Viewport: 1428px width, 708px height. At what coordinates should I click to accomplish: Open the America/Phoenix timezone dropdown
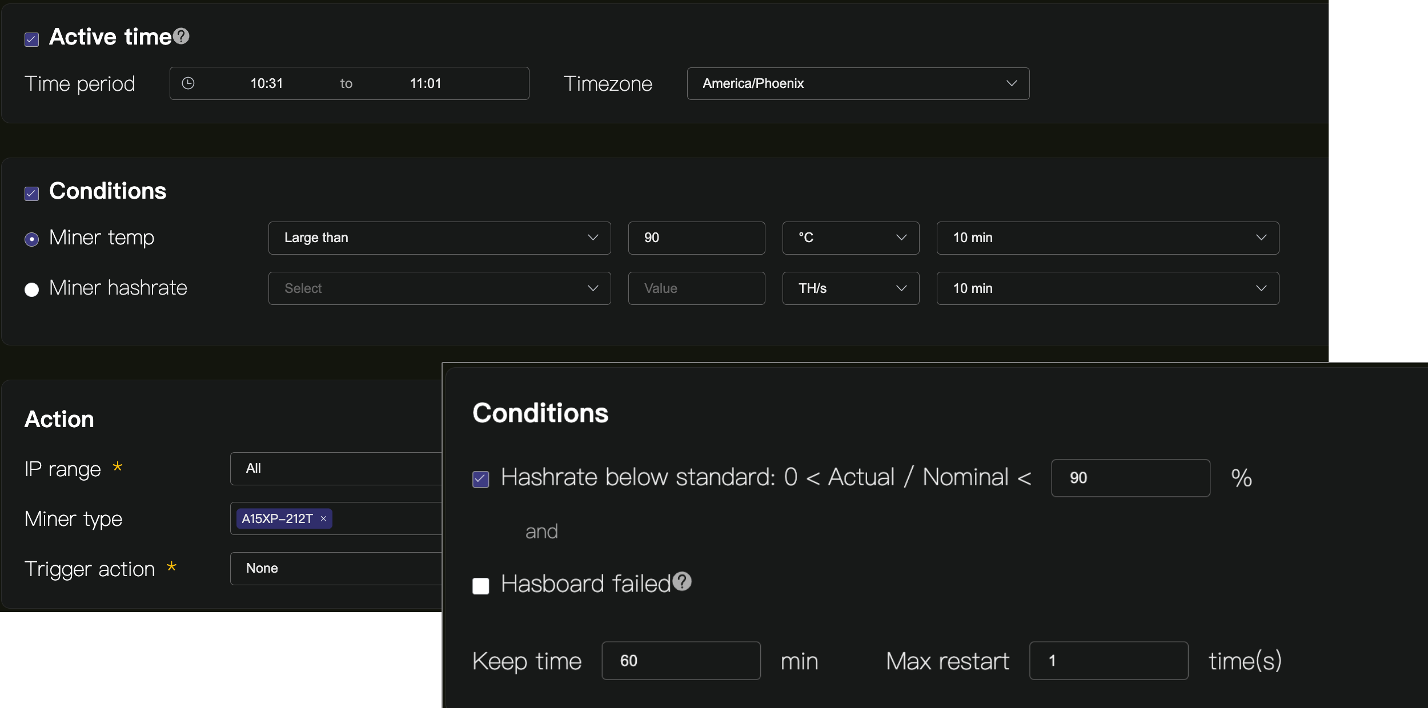point(857,83)
